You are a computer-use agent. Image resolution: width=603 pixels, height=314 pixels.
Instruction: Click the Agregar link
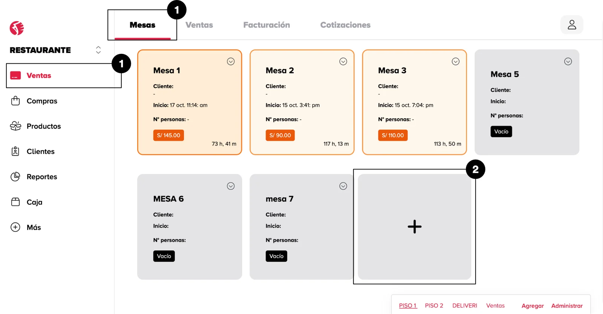tap(533, 306)
